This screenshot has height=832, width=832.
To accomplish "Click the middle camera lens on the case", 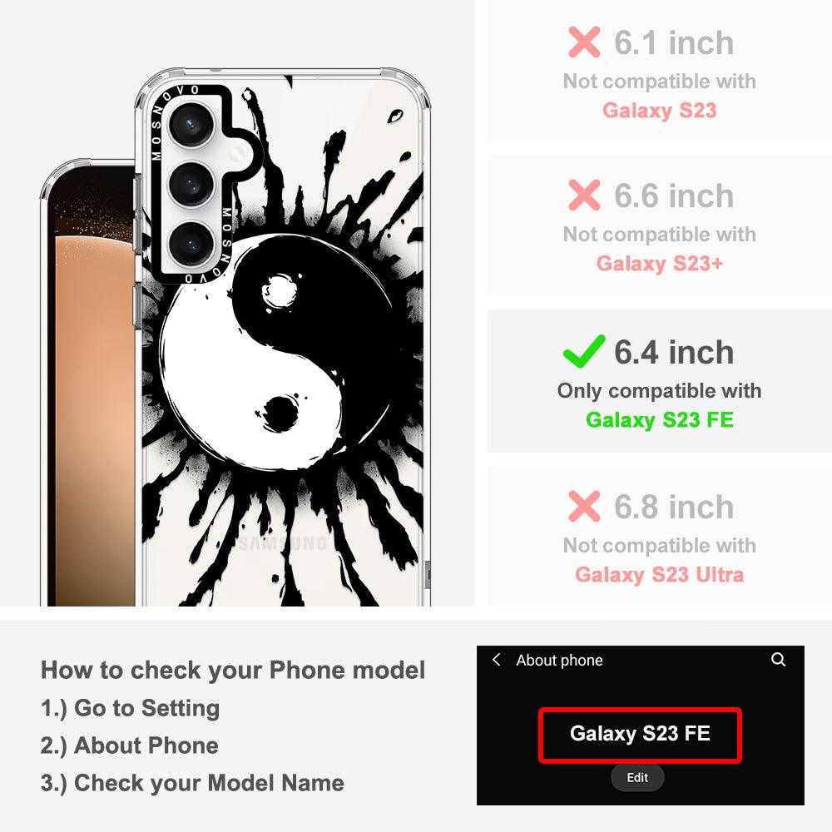I will pyautogui.click(x=191, y=185).
